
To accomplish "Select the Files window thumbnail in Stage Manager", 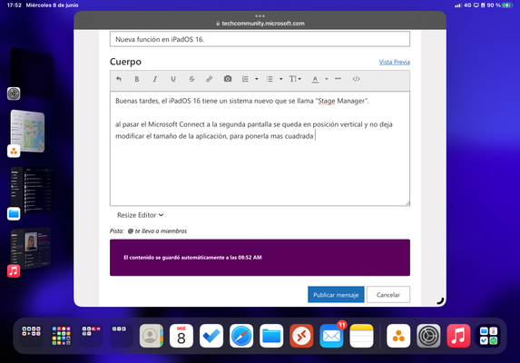I will pos(32,190).
